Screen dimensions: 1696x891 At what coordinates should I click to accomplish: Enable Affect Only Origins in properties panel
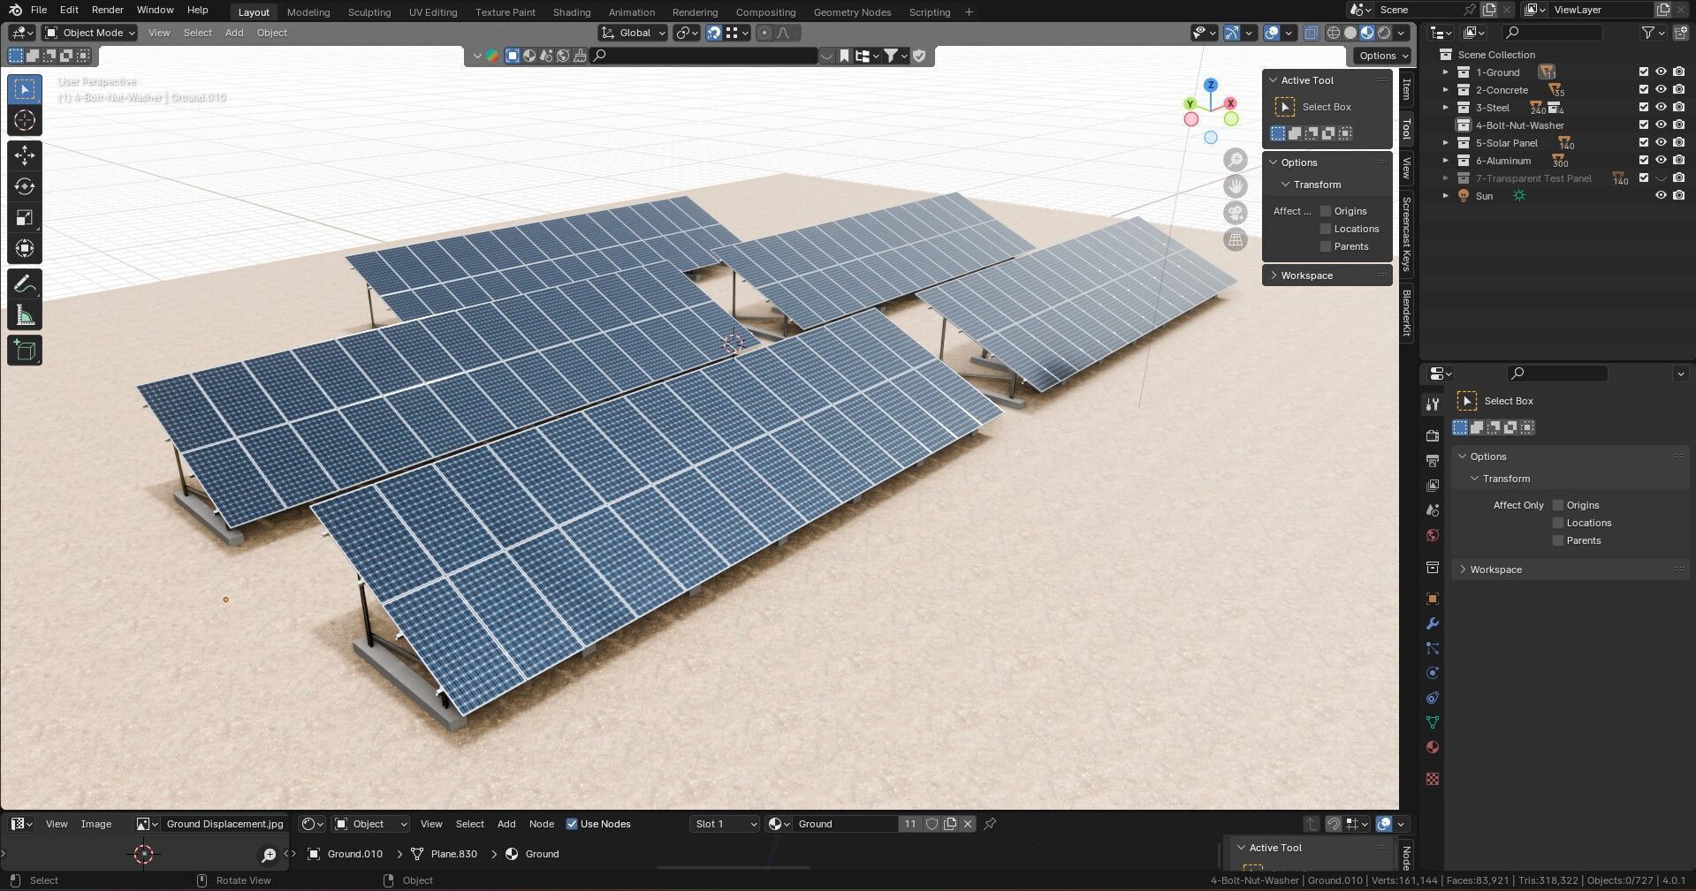(x=1558, y=505)
